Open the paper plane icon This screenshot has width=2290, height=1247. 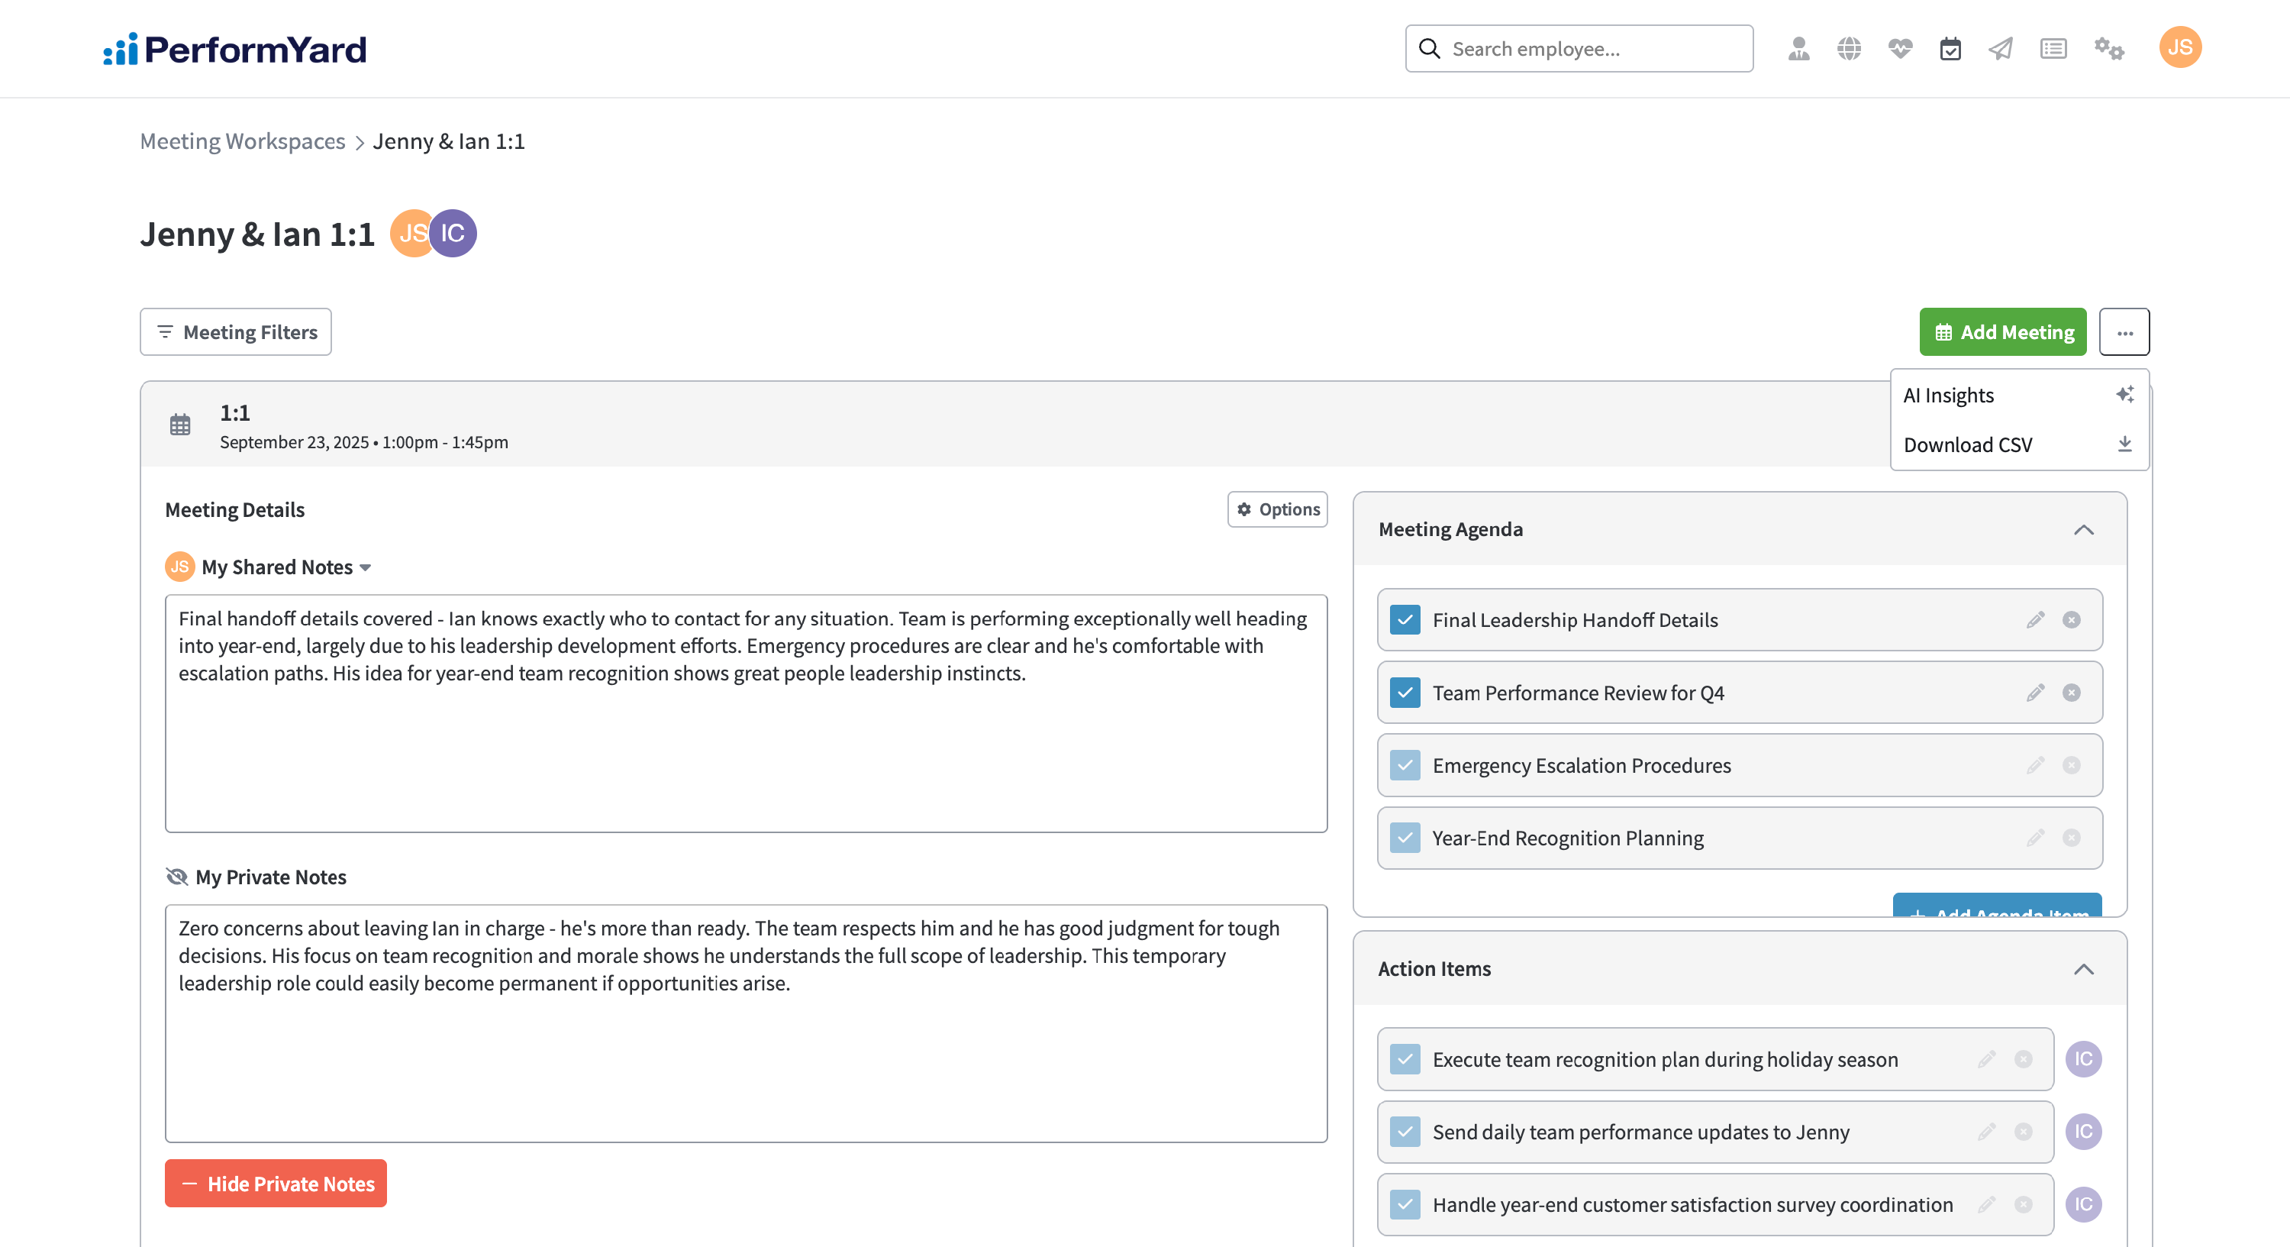tap(2000, 48)
